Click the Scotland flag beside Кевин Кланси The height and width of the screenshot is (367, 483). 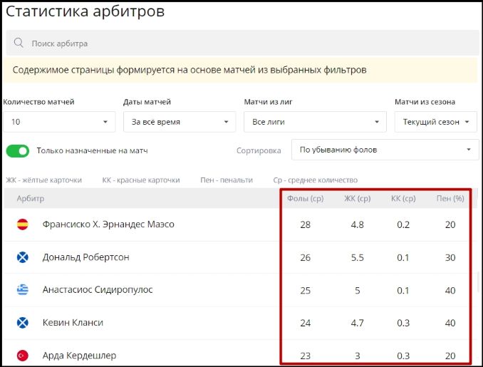22,323
